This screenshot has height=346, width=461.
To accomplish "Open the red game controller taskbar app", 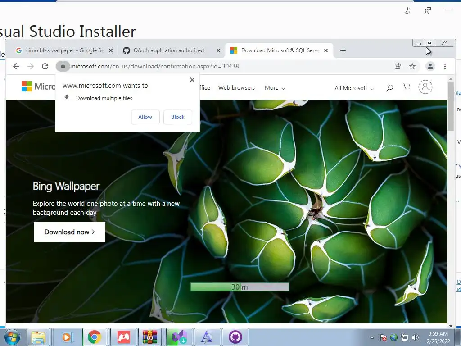I will tap(124, 337).
